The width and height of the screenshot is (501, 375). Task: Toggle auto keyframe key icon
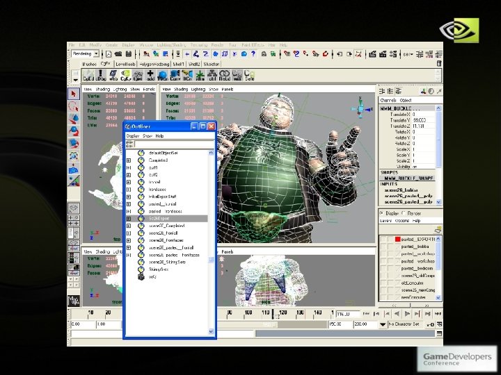[431, 324]
